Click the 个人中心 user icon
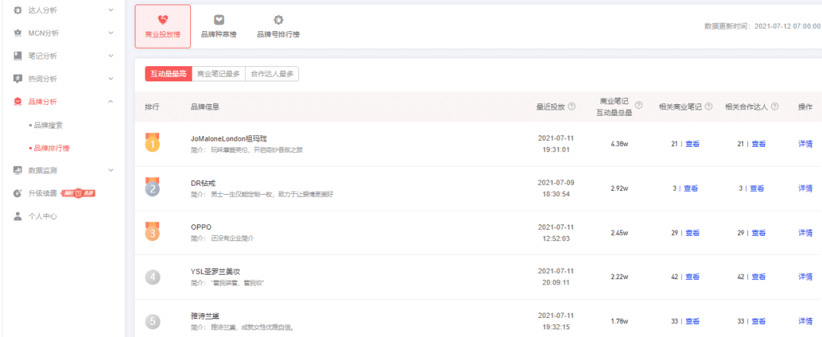This screenshot has height=337, width=822. (x=18, y=216)
